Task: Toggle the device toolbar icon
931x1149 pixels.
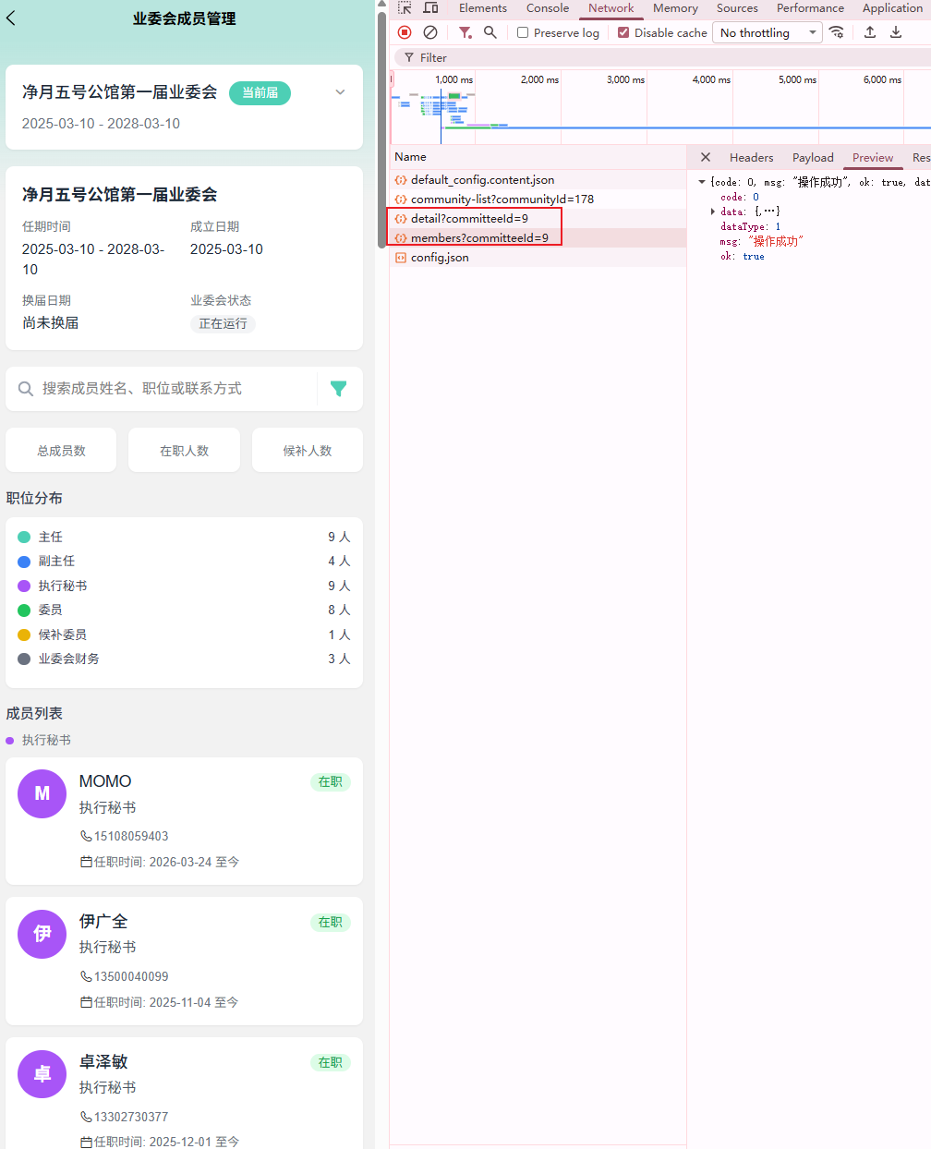Action: coord(430,7)
